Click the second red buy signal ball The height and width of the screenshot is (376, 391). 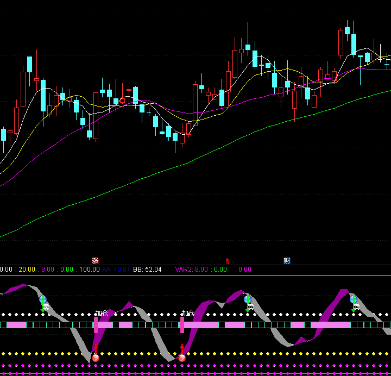tap(182, 358)
